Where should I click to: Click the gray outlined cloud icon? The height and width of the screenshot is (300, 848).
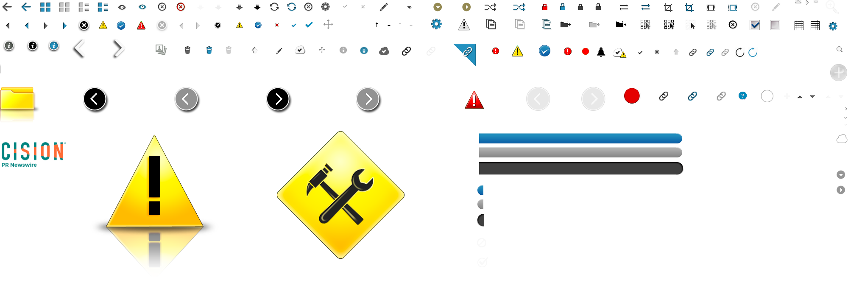click(842, 139)
